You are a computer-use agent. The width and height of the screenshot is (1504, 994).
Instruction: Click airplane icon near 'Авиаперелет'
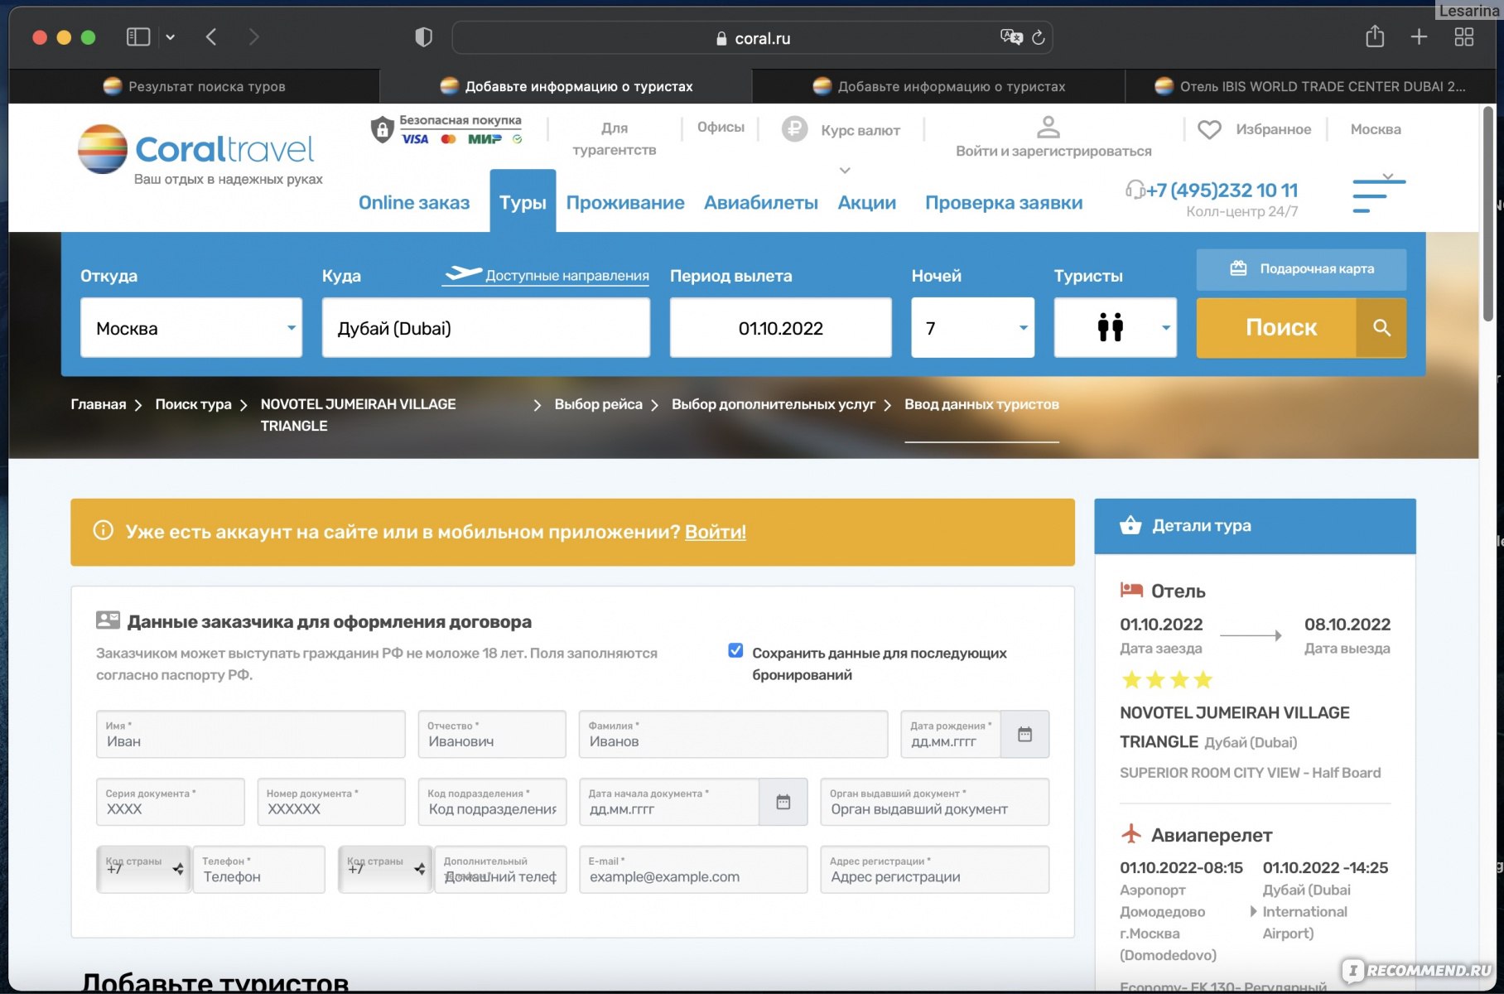point(1131,833)
